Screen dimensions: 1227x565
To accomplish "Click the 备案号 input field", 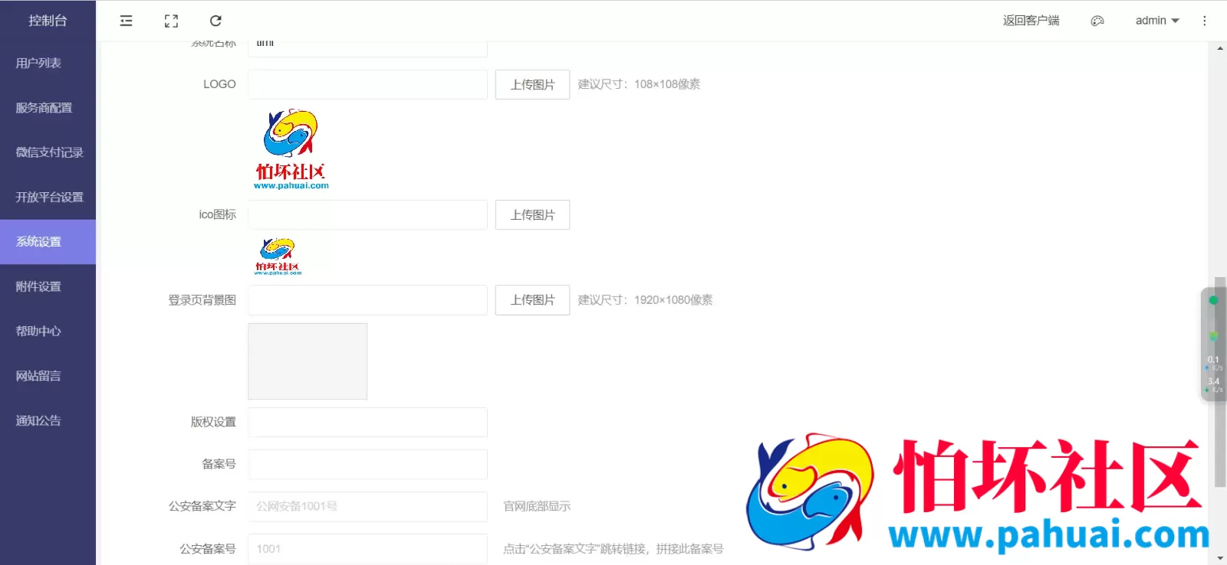I will point(367,464).
